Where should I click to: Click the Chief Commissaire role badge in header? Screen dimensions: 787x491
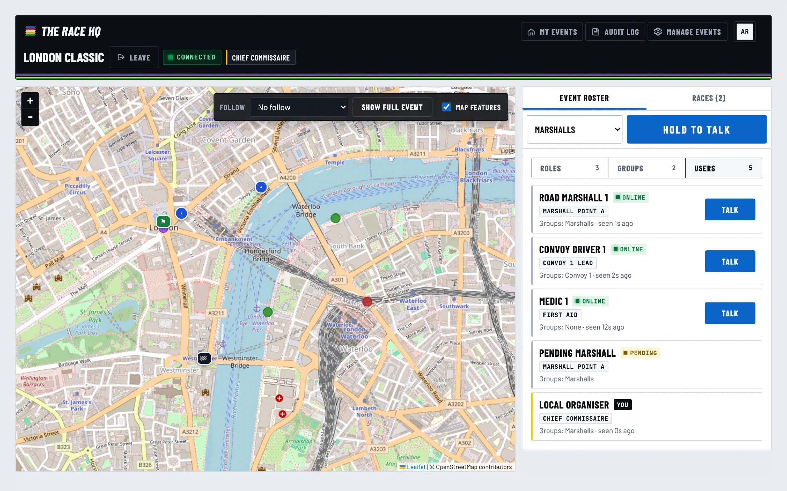pyautogui.click(x=260, y=57)
